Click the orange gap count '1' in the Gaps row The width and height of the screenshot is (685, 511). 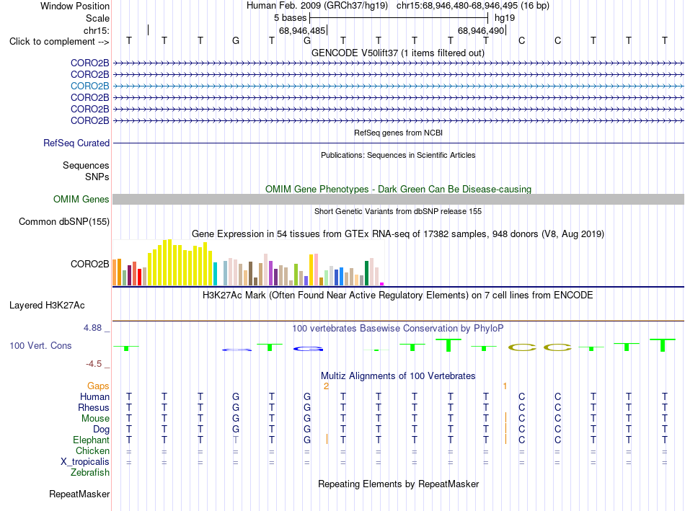(505, 386)
